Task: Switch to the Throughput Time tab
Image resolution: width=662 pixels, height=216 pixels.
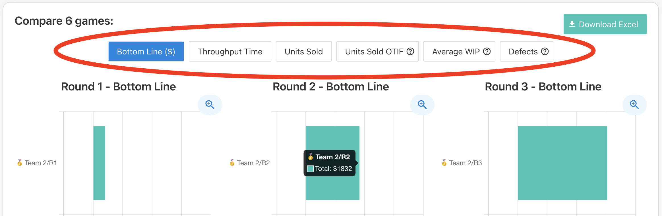Action: (230, 51)
